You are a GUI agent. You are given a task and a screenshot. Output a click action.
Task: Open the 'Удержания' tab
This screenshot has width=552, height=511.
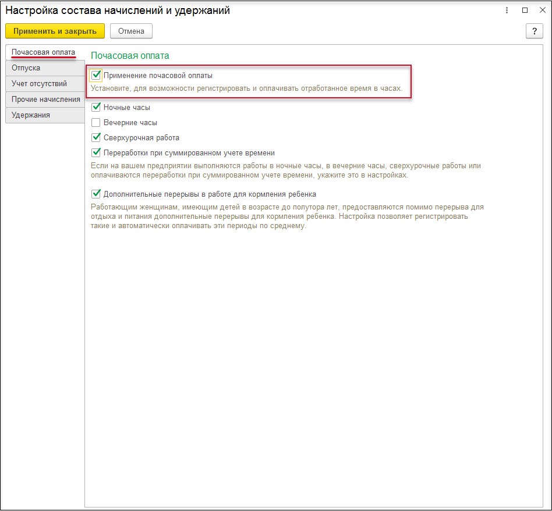tap(45, 115)
